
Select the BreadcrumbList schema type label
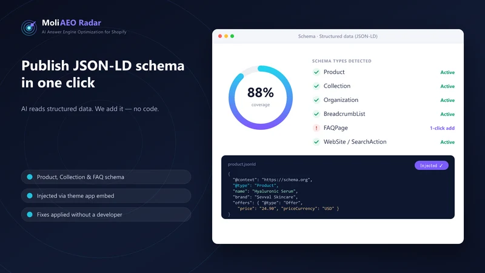(x=344, y=114)
